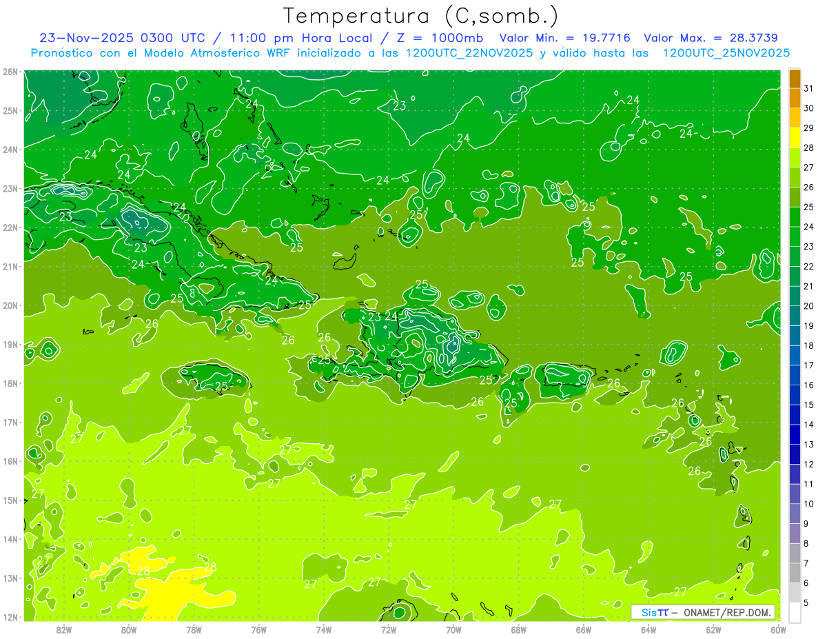
Task: Click the color scale's '29' tick label
Action: coord(808,128)
